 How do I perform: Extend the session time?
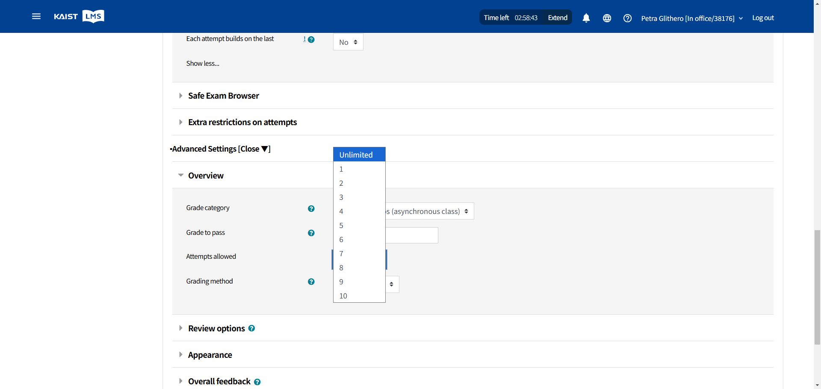coord(558,18)
